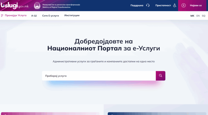The image size is (208, 115).
Task: Click the wheelchair accessibility icon
Action: pyautogui.click(x=175, y=5)
